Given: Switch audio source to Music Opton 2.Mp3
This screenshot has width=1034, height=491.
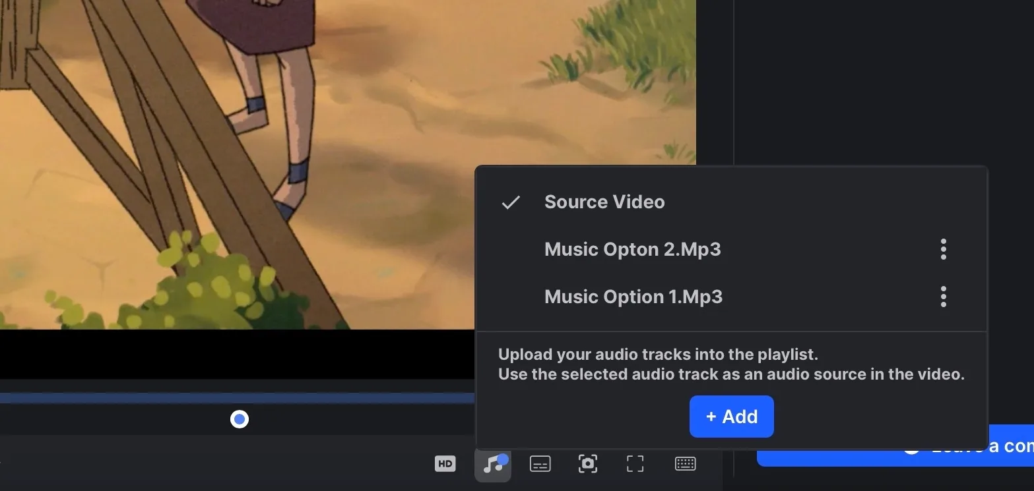Looking at the screenshot, I should tap(632, 249).
